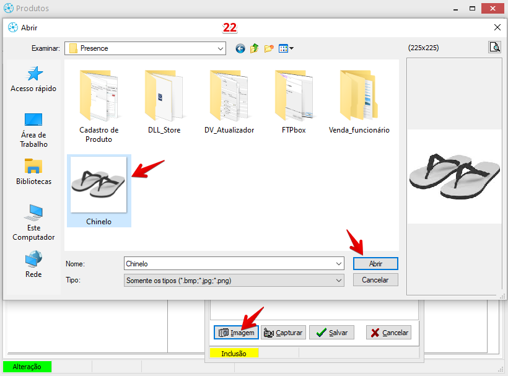Expand the Tipo file type dropdown

338,281
